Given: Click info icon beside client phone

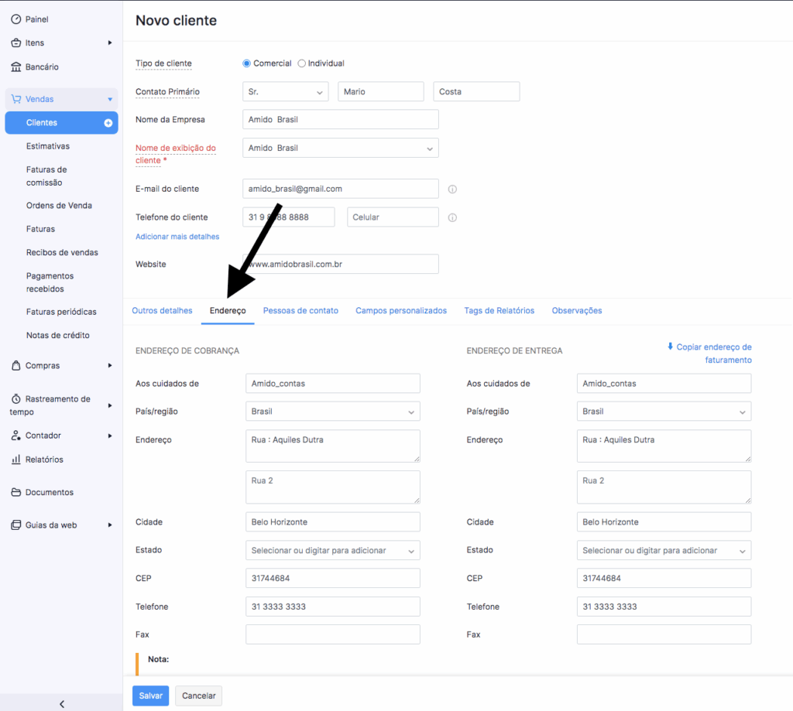Looking at the screenshot, I should (x=452, y=218).
